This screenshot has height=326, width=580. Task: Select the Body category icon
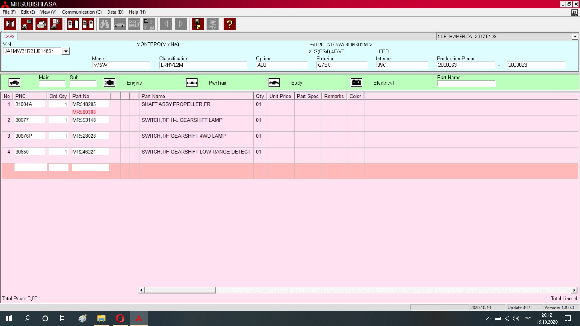274,83
